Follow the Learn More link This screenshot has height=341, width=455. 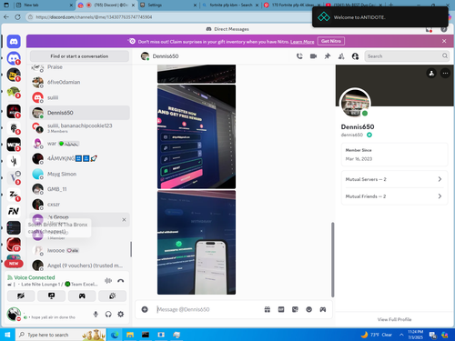302,42
